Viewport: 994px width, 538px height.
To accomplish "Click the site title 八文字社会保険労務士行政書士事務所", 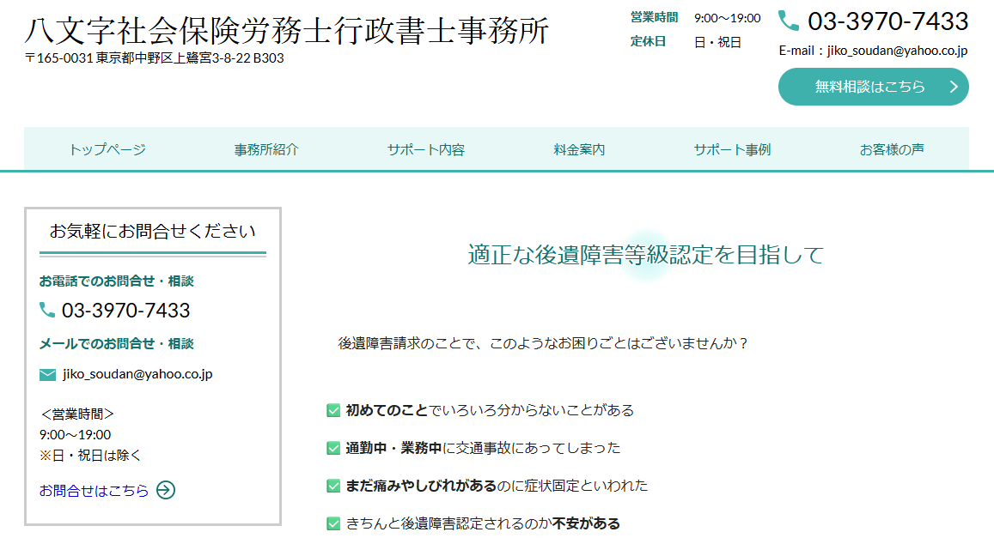I will [286, 31].
